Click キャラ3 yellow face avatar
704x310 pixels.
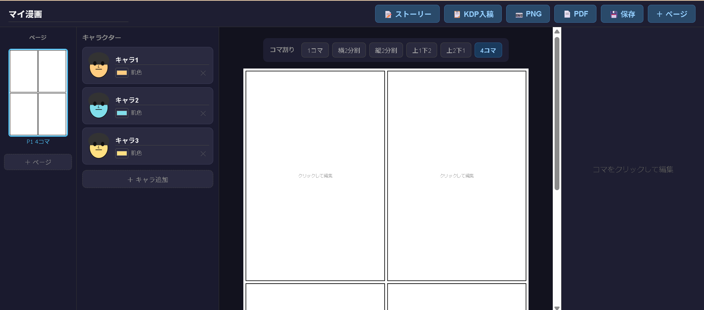[99, 146]
